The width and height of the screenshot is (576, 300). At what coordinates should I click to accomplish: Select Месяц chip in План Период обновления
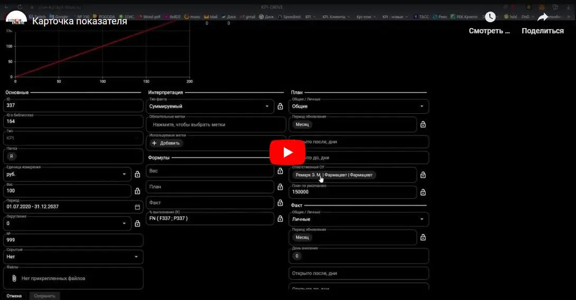(x=302, y=125)
